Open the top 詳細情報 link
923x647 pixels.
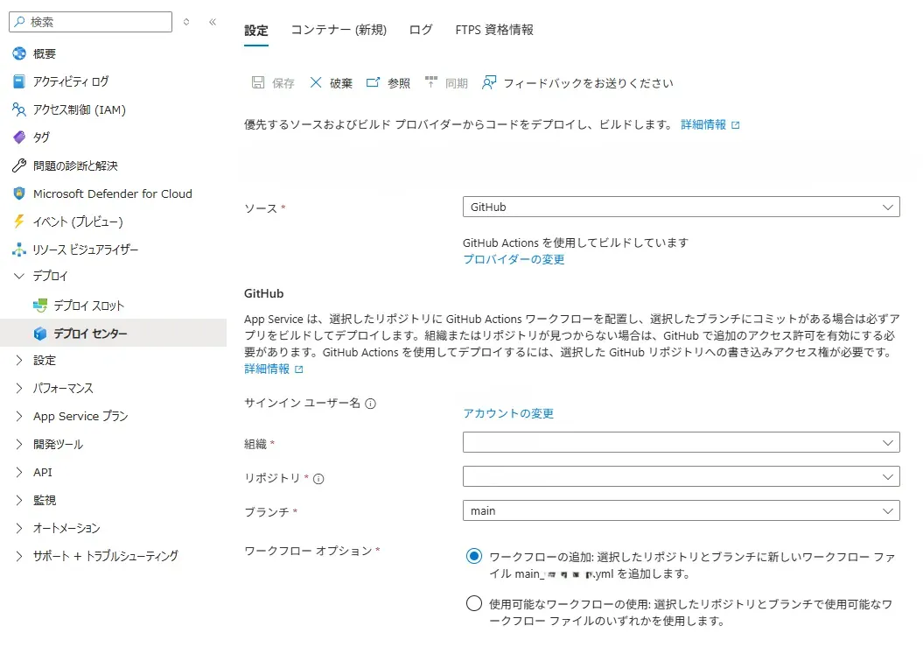(x=703, y=125)
